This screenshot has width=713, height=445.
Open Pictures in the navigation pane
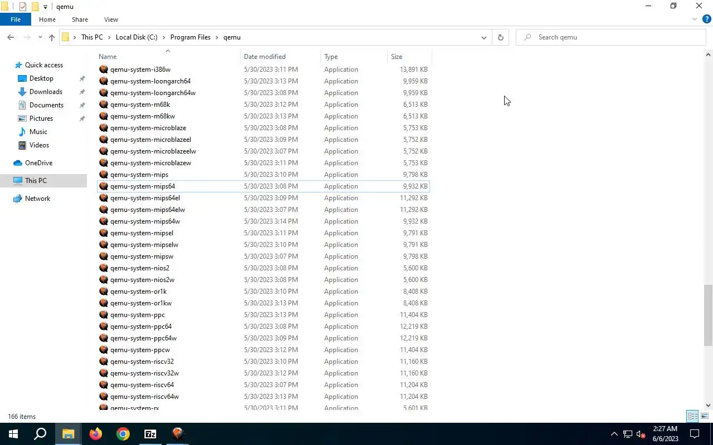[x=41, y=118]
